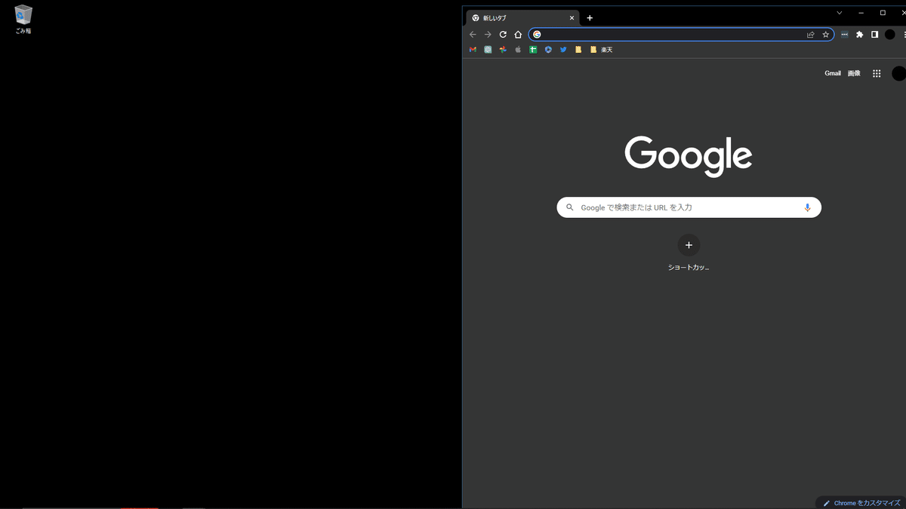Open the Google apps grid launcher

[877, 73]
